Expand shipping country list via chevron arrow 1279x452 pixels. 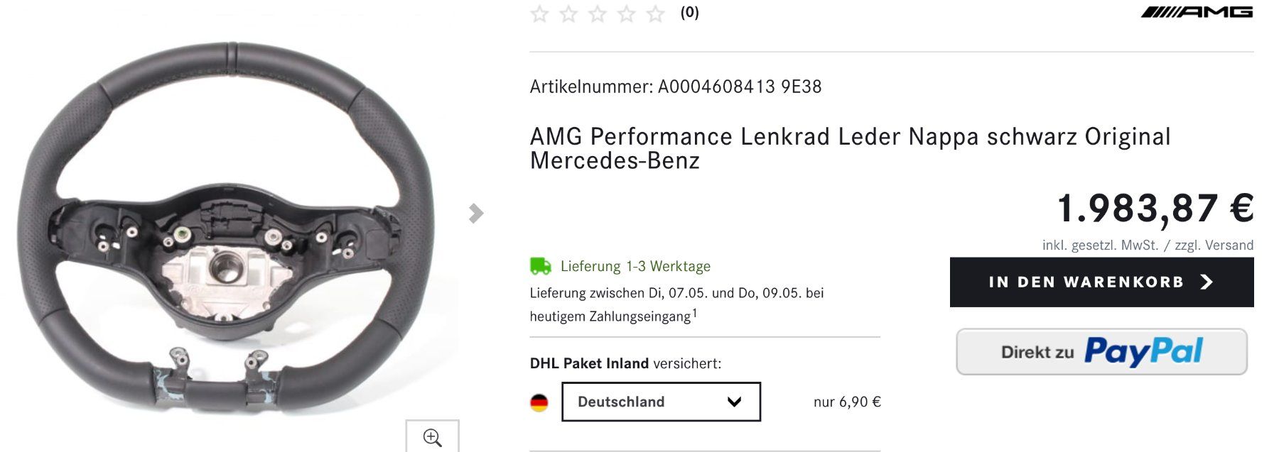coord(735,402)
